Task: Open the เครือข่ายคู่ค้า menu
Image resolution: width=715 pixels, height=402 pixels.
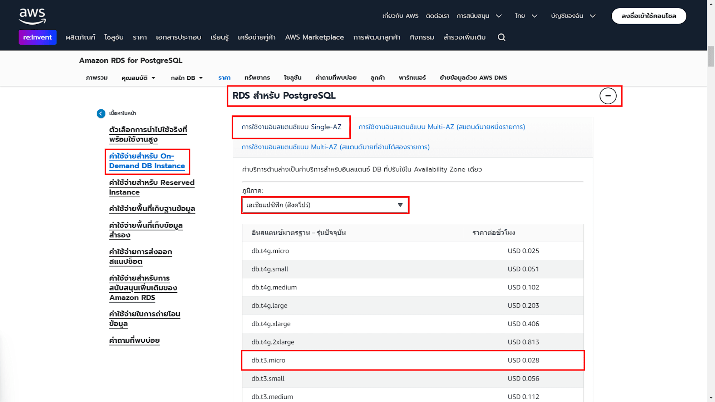Action: click(257, 37)
